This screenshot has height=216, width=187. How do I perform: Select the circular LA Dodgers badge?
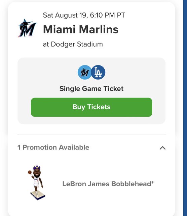pyautogui.click(x=98, y=72)
